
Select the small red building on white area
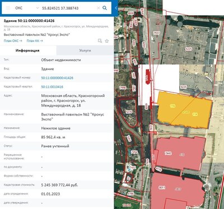[x=147, y=77]
